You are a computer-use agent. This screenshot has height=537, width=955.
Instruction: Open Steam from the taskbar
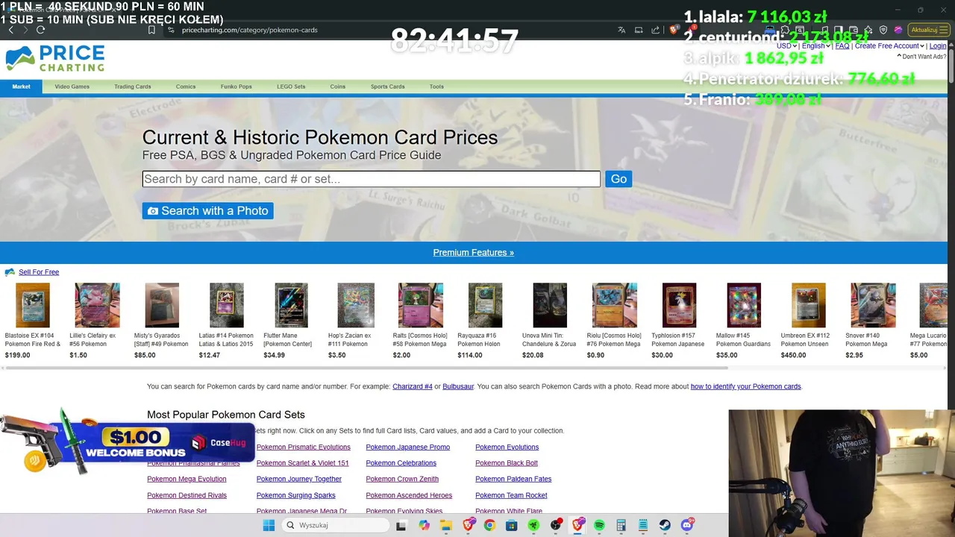pyautogui.click(x=665, y=525)
